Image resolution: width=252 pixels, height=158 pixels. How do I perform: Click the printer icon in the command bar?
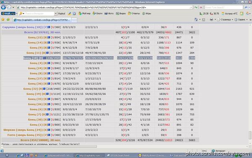[211, 20]
